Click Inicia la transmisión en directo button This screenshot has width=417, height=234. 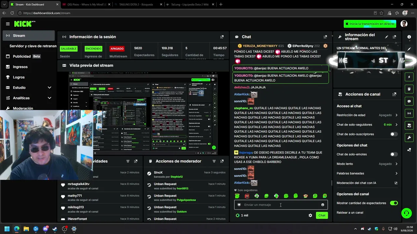coord(370,24)
